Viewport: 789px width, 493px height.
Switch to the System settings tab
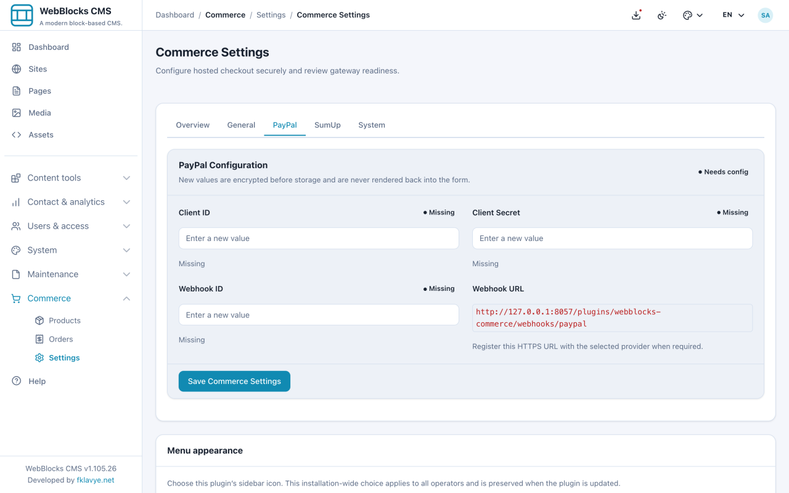point(372,124)
